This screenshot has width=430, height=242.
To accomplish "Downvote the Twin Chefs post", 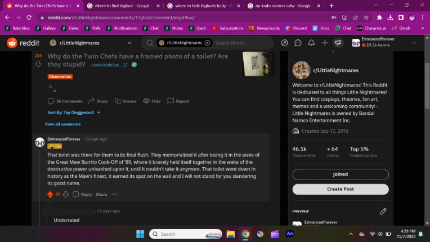I will [38, 64].
